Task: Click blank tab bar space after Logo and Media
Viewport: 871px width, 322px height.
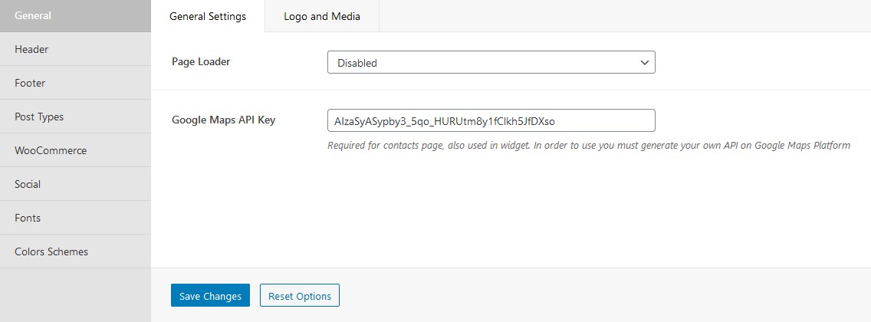Action: [625, 16]
